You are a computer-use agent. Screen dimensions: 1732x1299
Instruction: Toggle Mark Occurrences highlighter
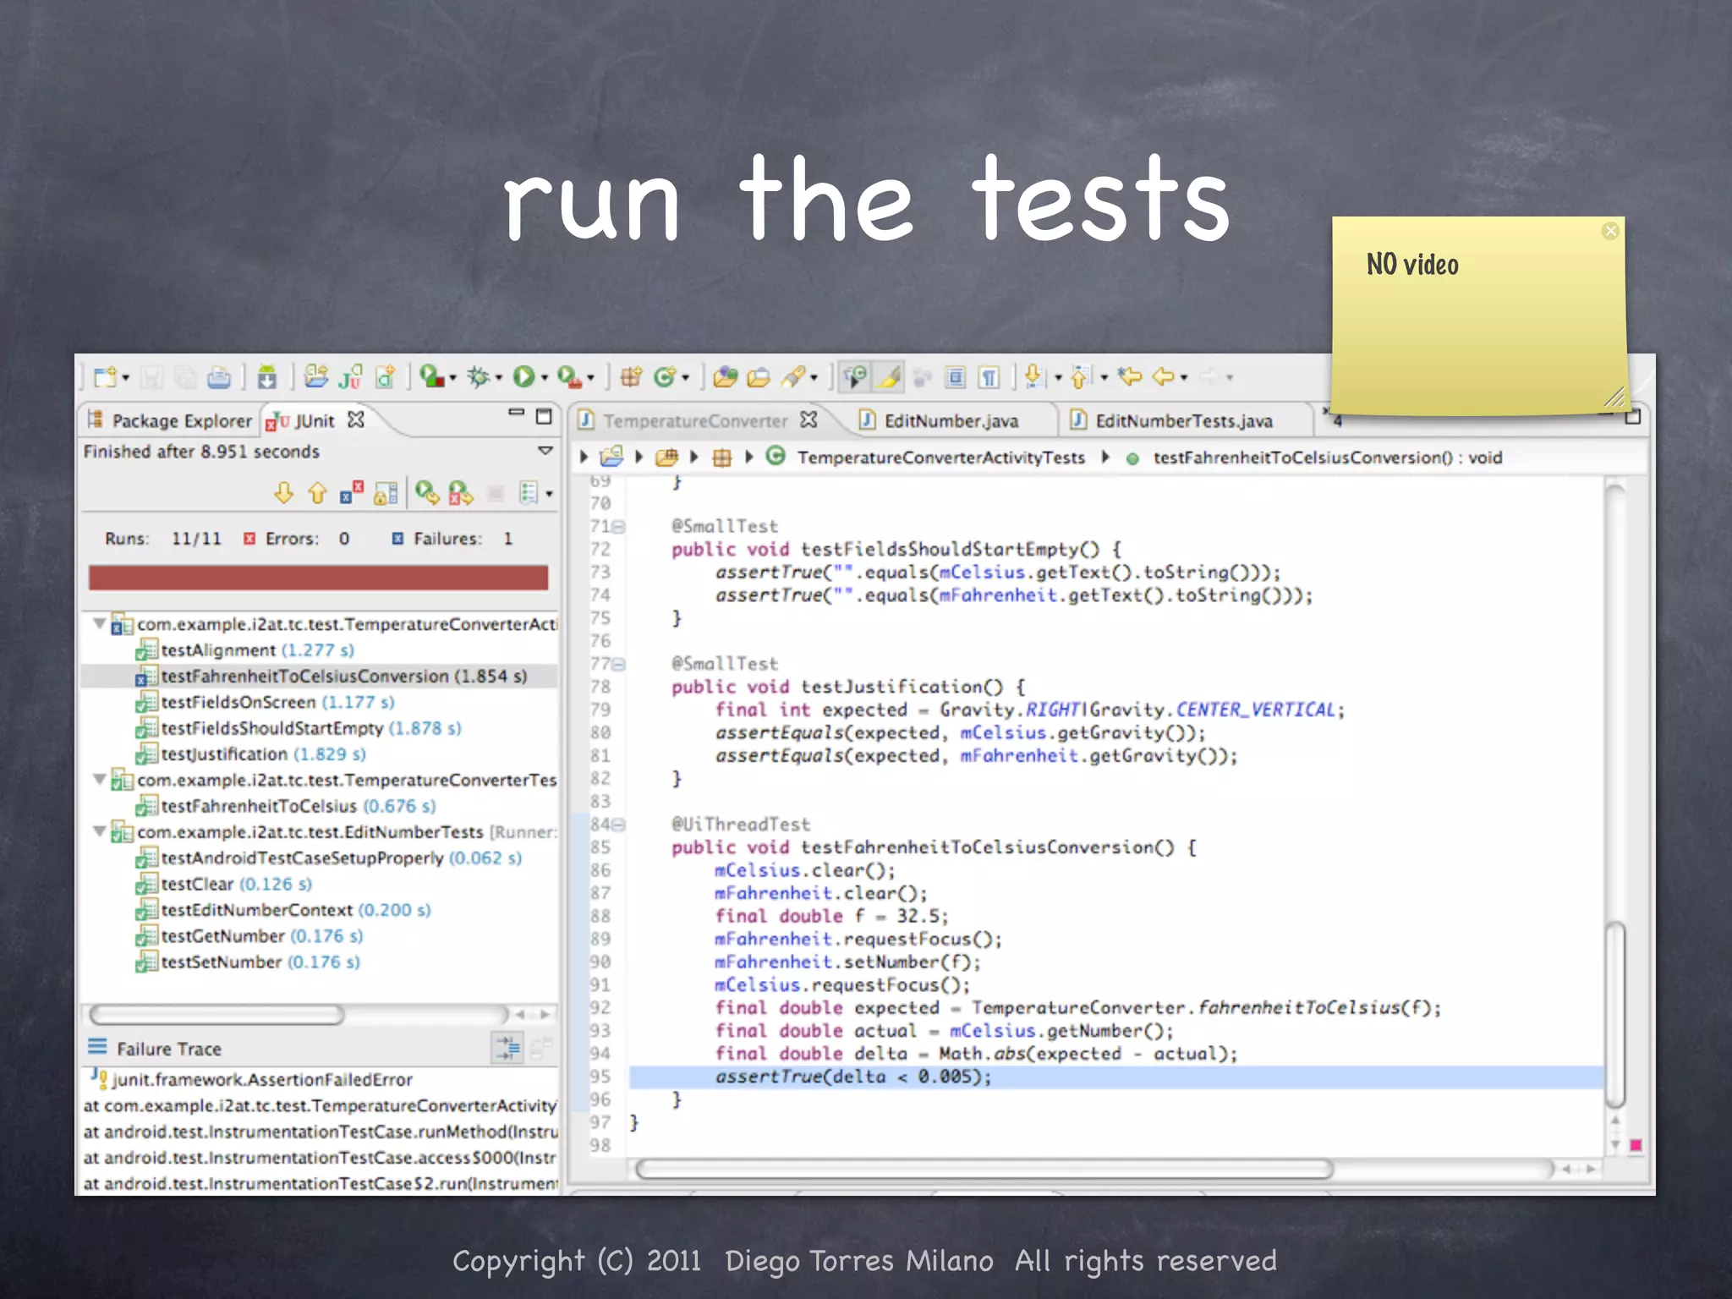point(889,377)
